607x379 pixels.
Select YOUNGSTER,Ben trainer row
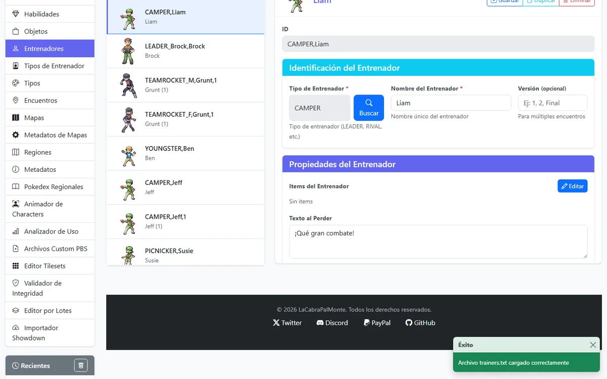coord(186,153)
